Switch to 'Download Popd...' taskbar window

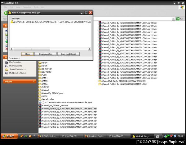pyautogui.click(x=95, y=136)
